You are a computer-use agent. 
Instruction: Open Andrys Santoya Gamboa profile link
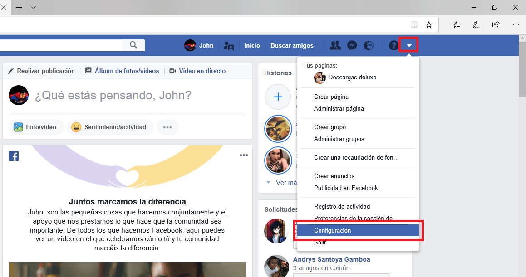click(x=331, y=260)
